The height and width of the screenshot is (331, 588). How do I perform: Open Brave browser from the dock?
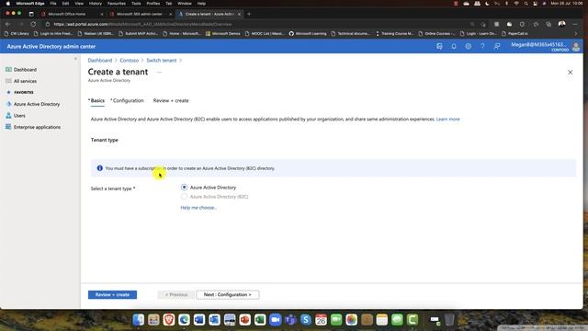169,319
